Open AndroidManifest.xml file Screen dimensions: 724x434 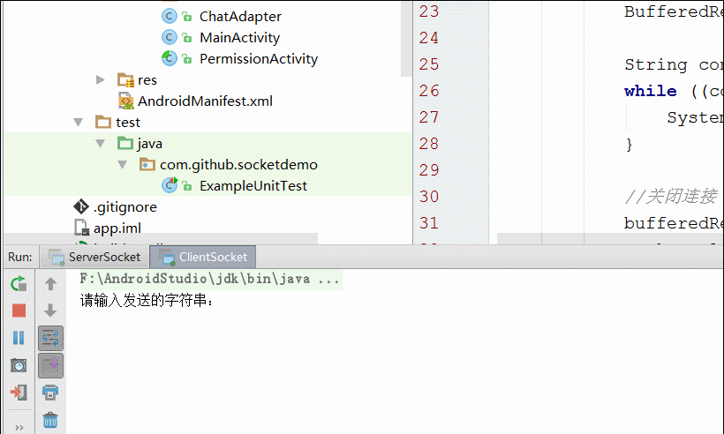click(x=205, y=101)
